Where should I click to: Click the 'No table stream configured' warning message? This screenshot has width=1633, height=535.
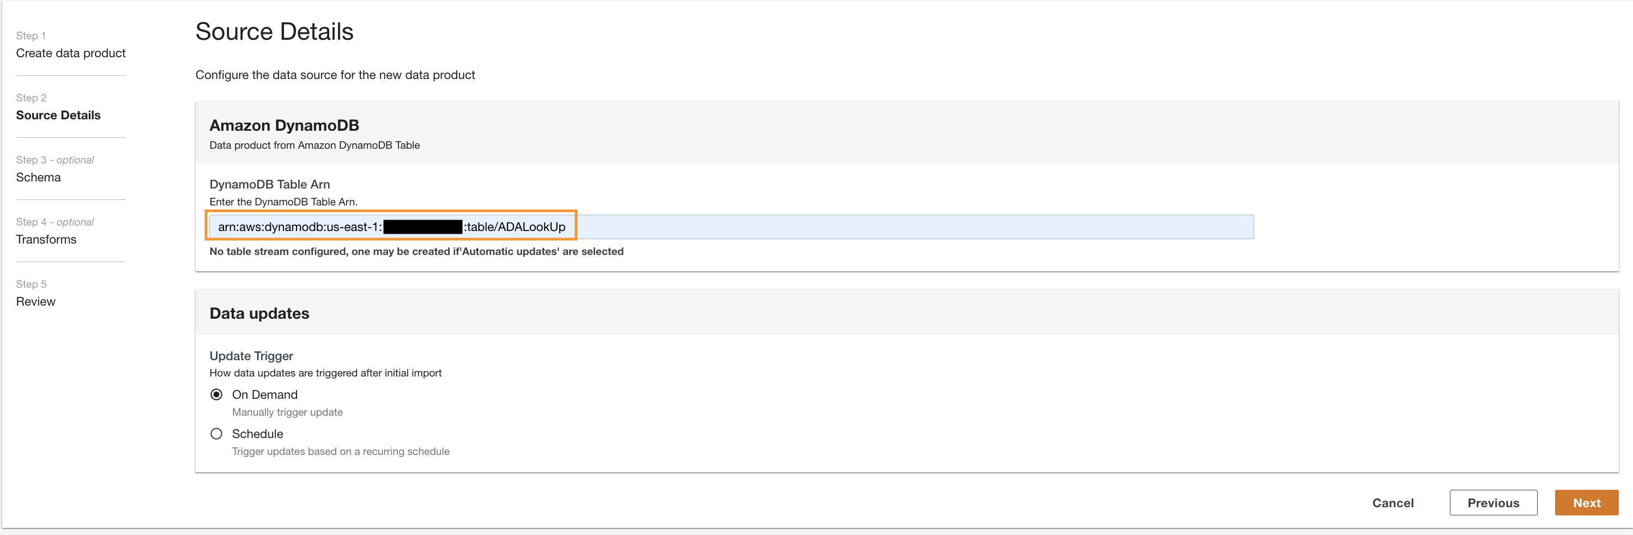click(x=416, y=252)
